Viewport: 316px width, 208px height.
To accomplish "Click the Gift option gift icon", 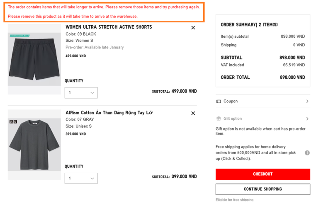I will (x=219, y=119).
